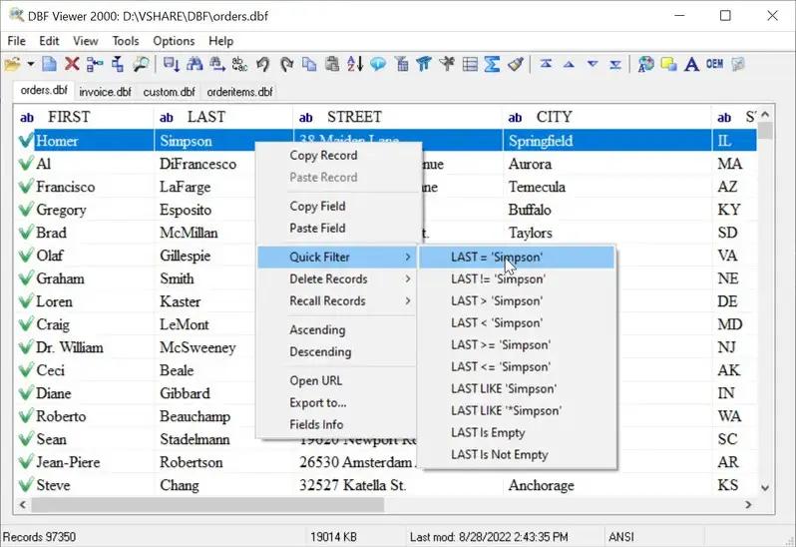Jump to last record arrow icon
Image resolution: width=796 pixels, height=547 pixels.
pyautogui.click(x=615, y=64)
